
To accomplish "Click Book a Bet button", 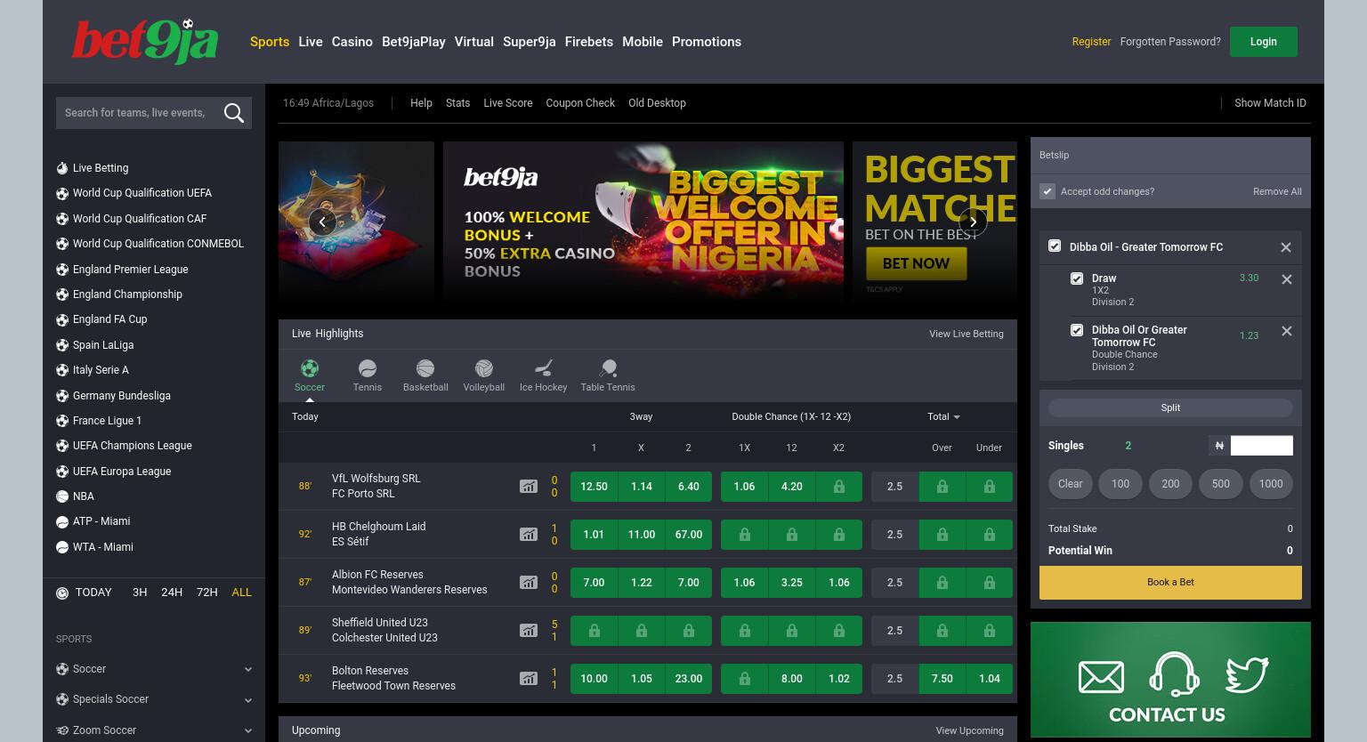I will coord(1170,582).
